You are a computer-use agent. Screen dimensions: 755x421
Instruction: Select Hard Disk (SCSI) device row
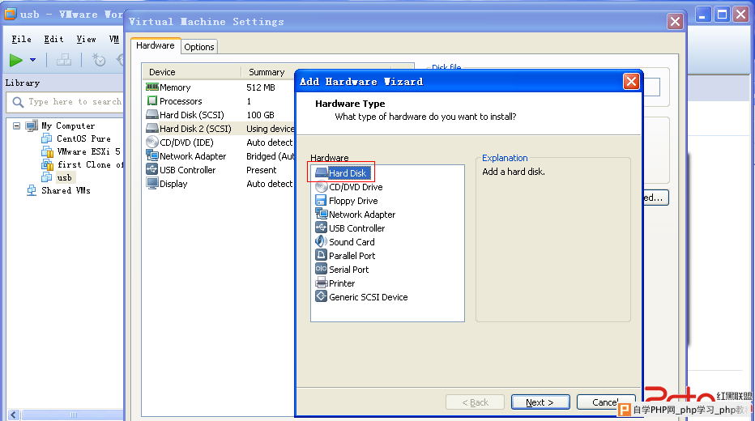tap(186, 115)
